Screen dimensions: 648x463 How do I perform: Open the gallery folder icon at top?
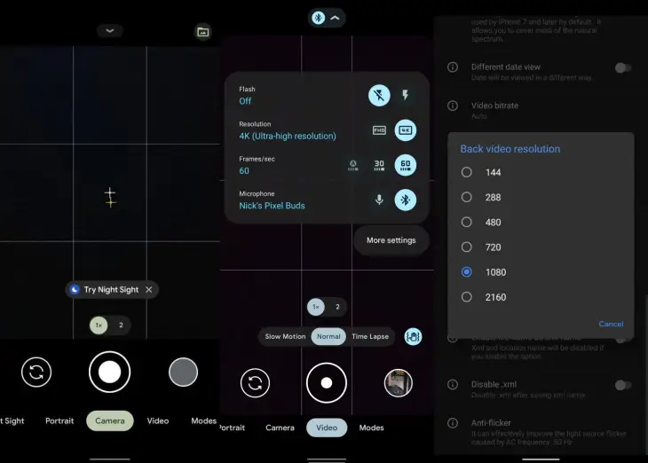[x=202, y=32]
